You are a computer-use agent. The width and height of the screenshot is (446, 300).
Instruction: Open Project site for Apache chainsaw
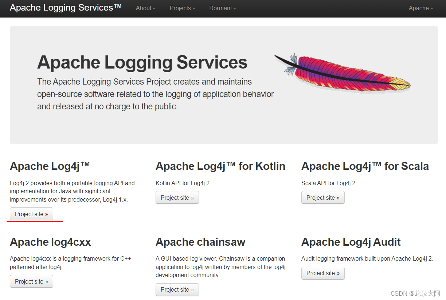coord(177,289)
